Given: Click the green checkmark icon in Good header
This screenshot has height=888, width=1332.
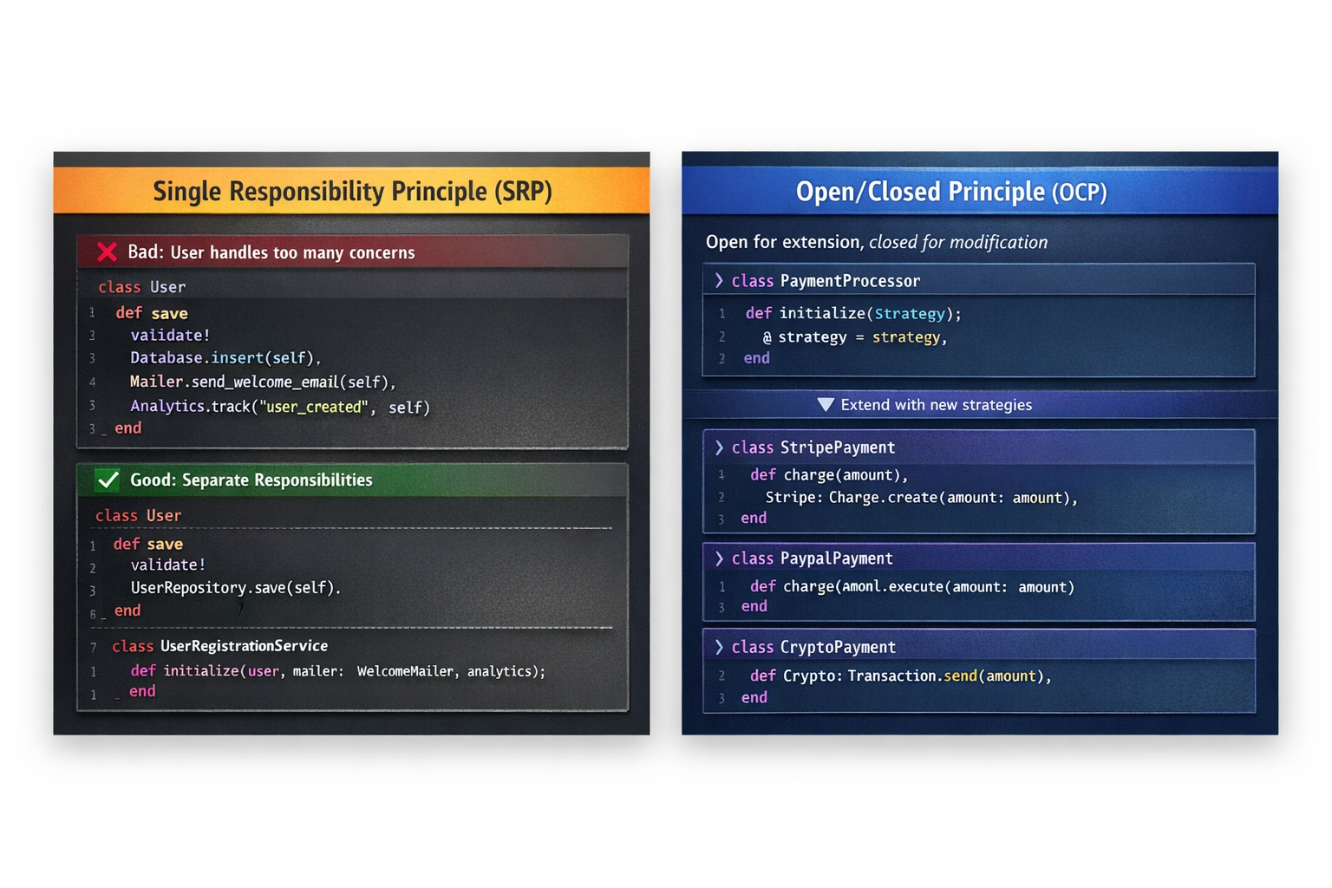Looking at the screenshot, I should pyautogui.click(x=108, y=480).
